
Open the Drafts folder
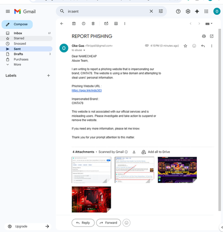[26, 54]
